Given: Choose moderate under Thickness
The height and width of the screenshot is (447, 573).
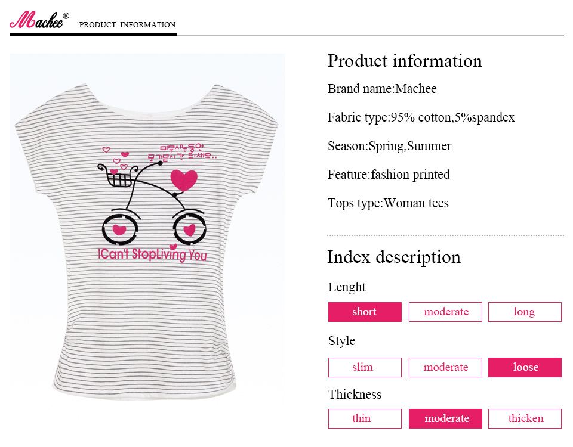Looking at the screenshot, I should [445, 418].
